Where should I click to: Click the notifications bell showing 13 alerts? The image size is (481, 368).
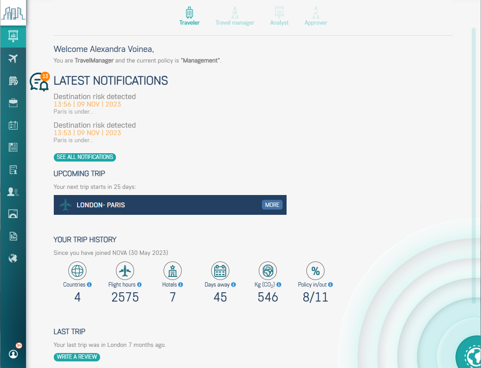(39, 82)
